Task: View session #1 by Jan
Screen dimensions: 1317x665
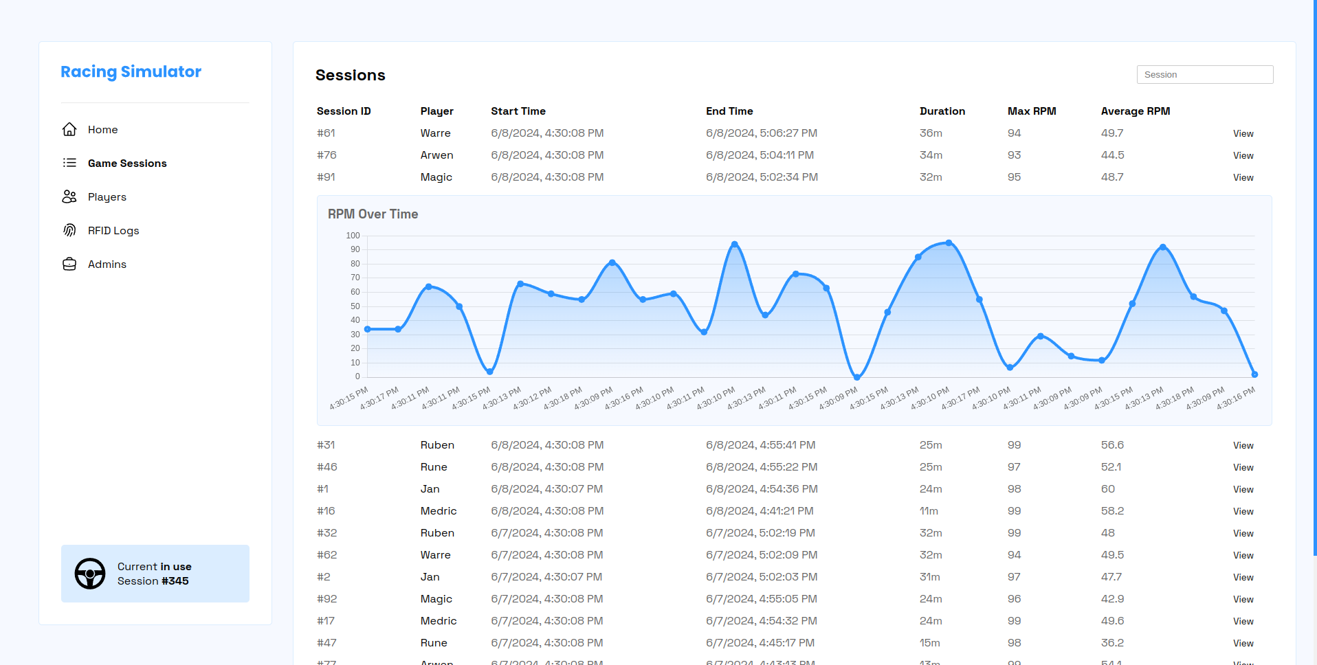Action: (1243, 489)
